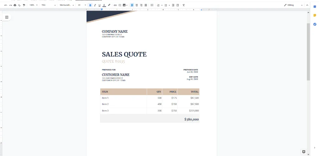The height and width of the screenshot is (156, 319).
Task: Open the font size 30 dropdown
Action: tap(82, 5)
